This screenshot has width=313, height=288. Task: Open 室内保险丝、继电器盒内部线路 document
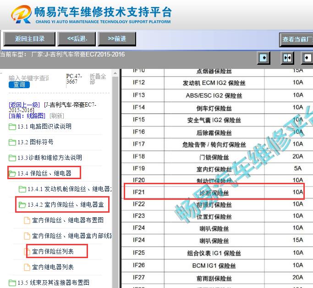pos(72,236)
